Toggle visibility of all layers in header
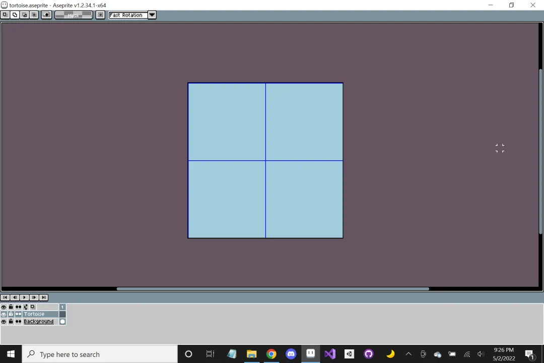The height and width of the screenshot is (363, 544). coord(4,307)
